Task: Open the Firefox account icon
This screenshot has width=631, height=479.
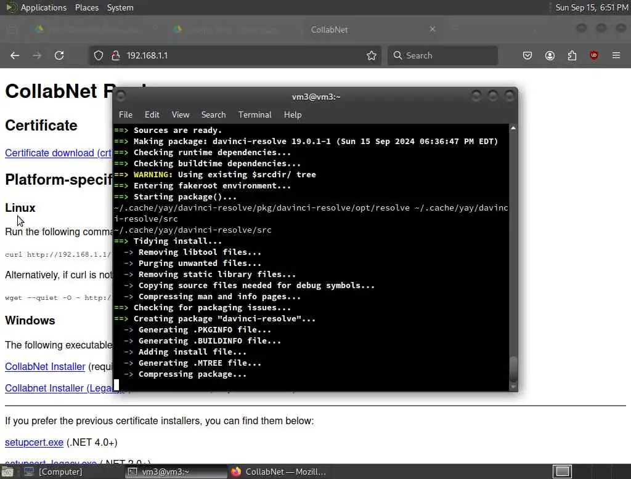Action: [550, 55]
